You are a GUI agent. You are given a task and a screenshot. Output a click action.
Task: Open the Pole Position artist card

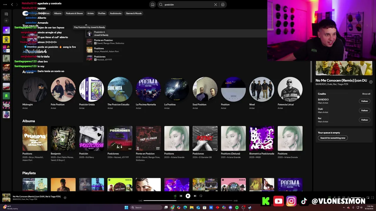[x=63, y=93]
